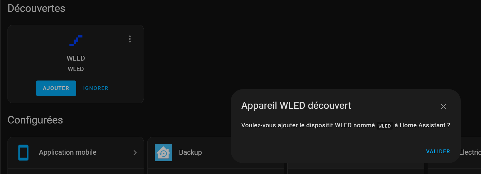The width and height of the screenshot is (481, 174).
Task: Click the Application mobile phone icon
Action: coord(23,153)
